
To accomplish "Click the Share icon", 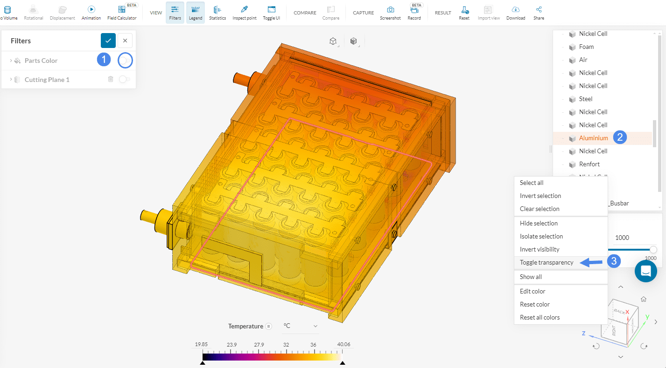I will (x=539, y=13).
